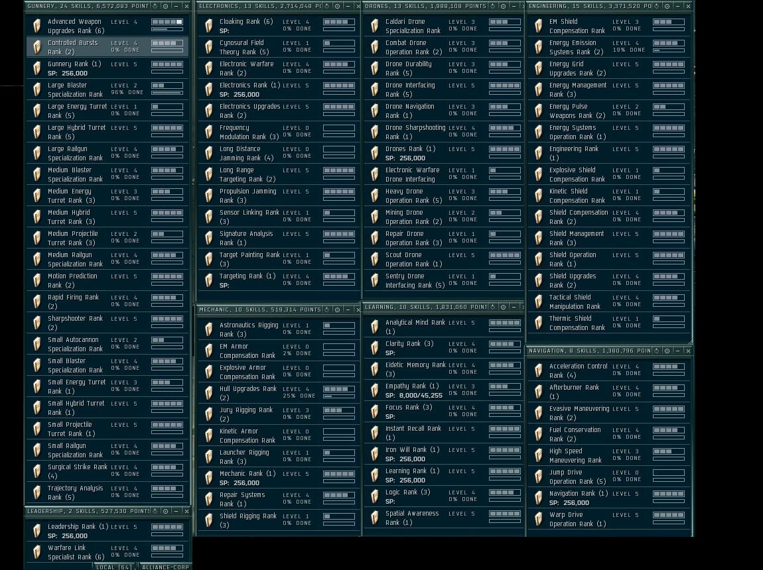Select the Repair Systems Rank (1) skill
Screen dimensions: 763x570
coord(242,499)
